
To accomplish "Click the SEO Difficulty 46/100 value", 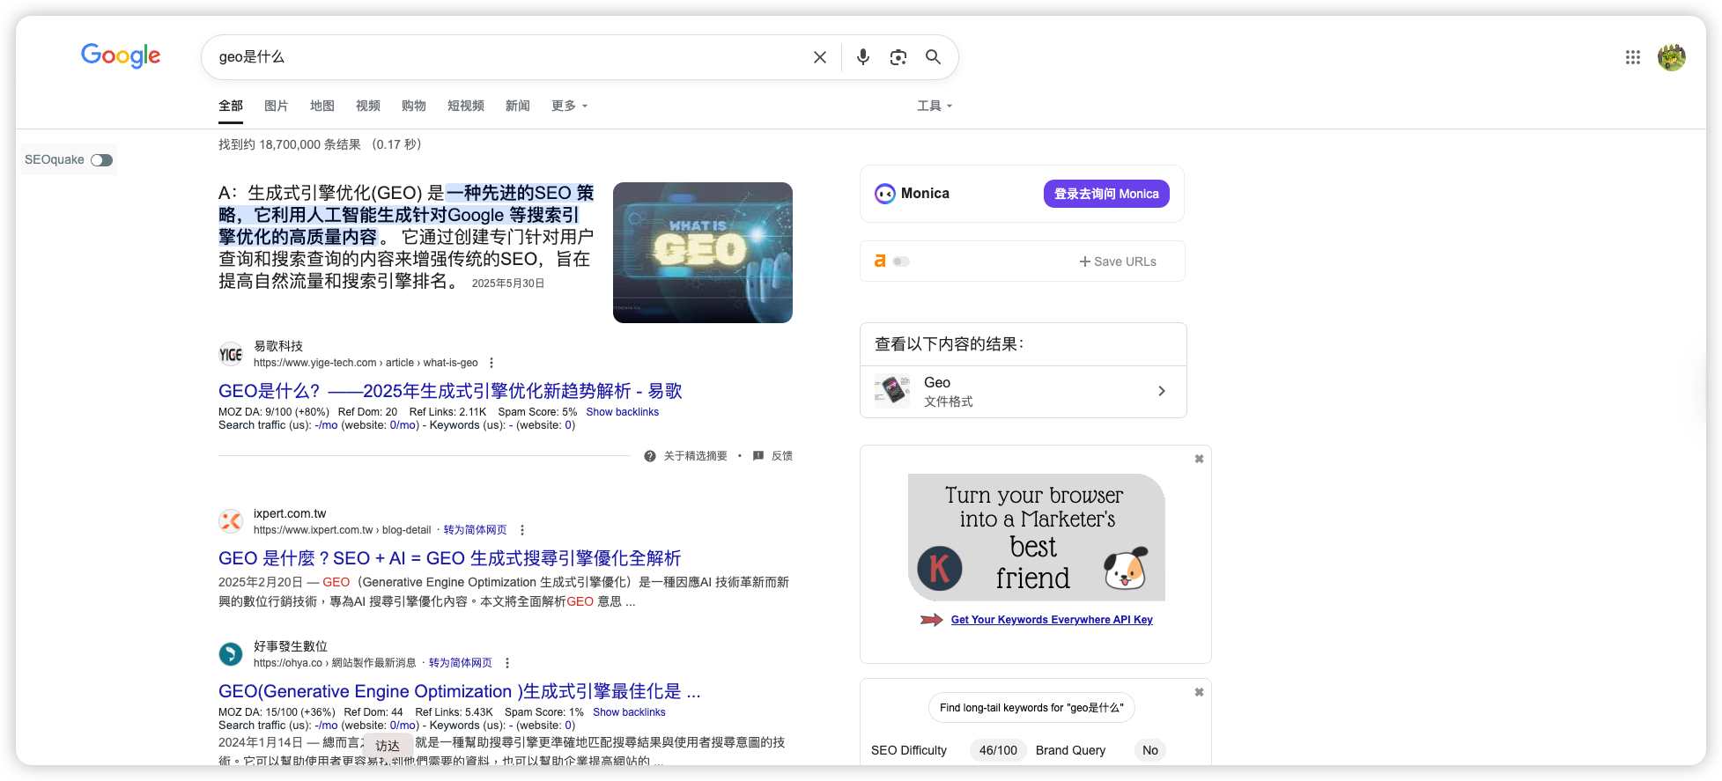I will click(x=998, y=750).
